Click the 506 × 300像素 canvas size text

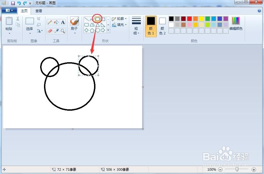coord(118,169)
